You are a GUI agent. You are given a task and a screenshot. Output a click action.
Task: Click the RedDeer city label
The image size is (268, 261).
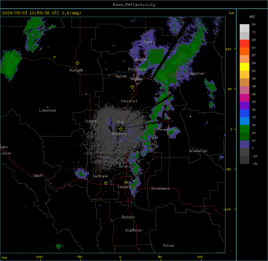tap(137, 79)
